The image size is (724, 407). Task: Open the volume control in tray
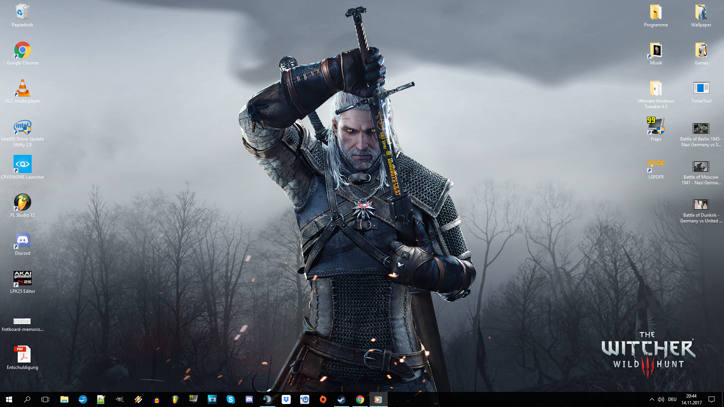(661, 399)
